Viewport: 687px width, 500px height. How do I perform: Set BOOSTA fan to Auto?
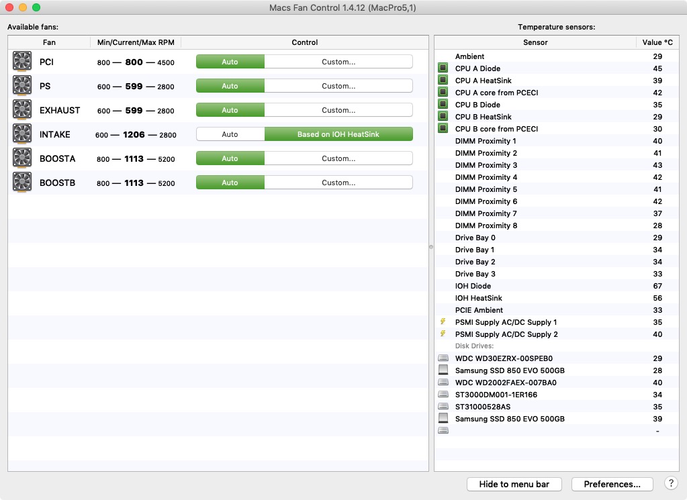(230, 158)
